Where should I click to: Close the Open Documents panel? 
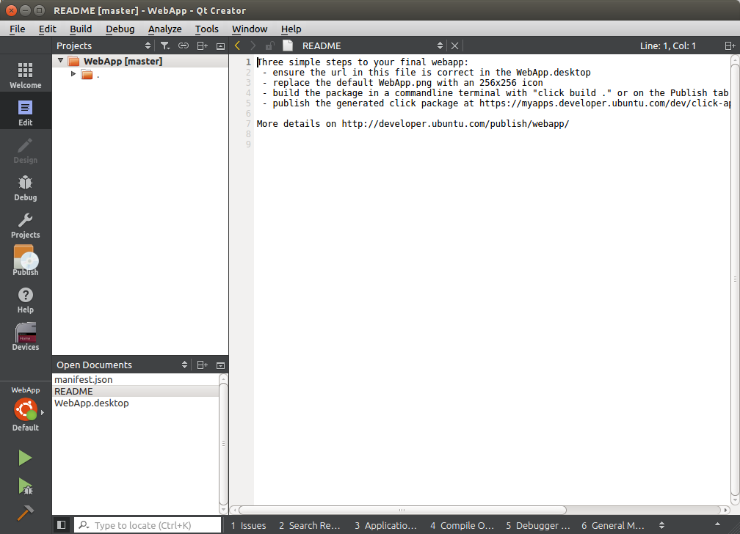(x=220, y=365)
